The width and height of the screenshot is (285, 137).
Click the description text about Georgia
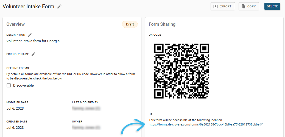point(33,41)
